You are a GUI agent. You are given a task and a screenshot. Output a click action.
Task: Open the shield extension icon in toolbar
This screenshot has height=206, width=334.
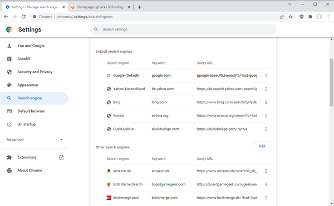click(301, 17)
